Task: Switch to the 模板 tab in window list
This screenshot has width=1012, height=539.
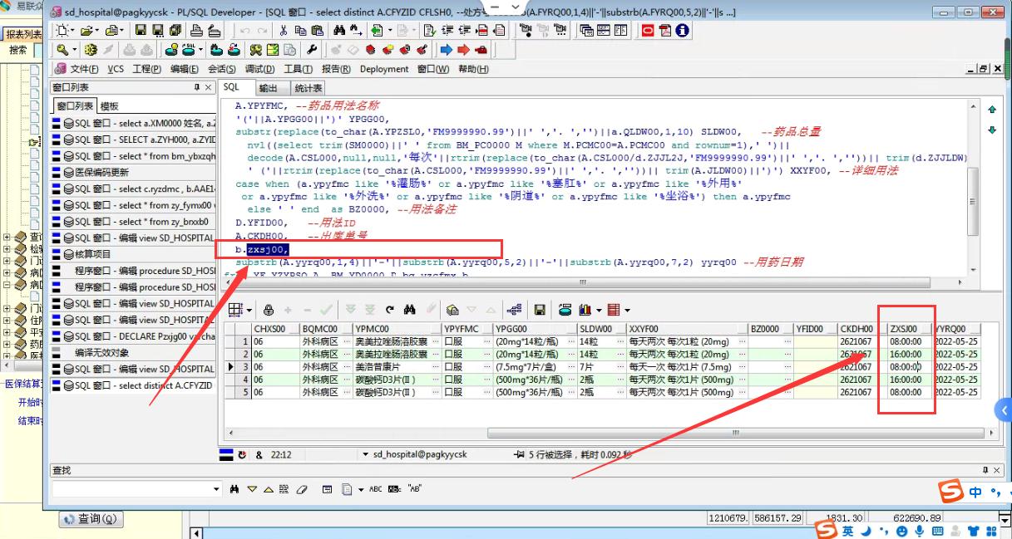Action: click(x=110, y=106)
